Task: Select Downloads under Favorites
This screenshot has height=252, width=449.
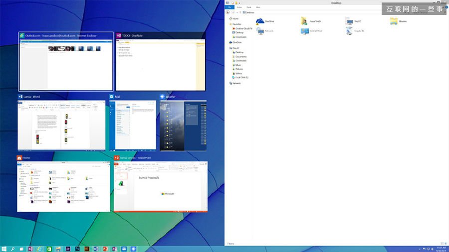Action: tap(239, 37)
